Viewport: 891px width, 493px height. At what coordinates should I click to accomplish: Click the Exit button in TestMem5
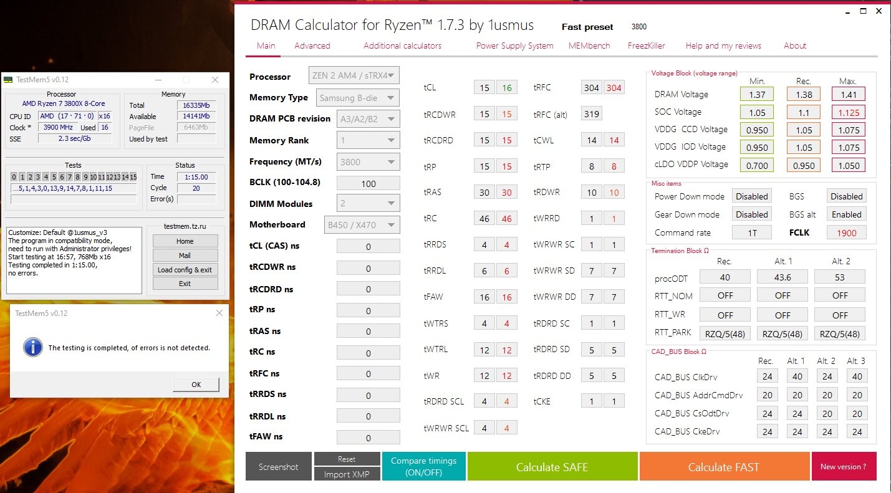185,284
